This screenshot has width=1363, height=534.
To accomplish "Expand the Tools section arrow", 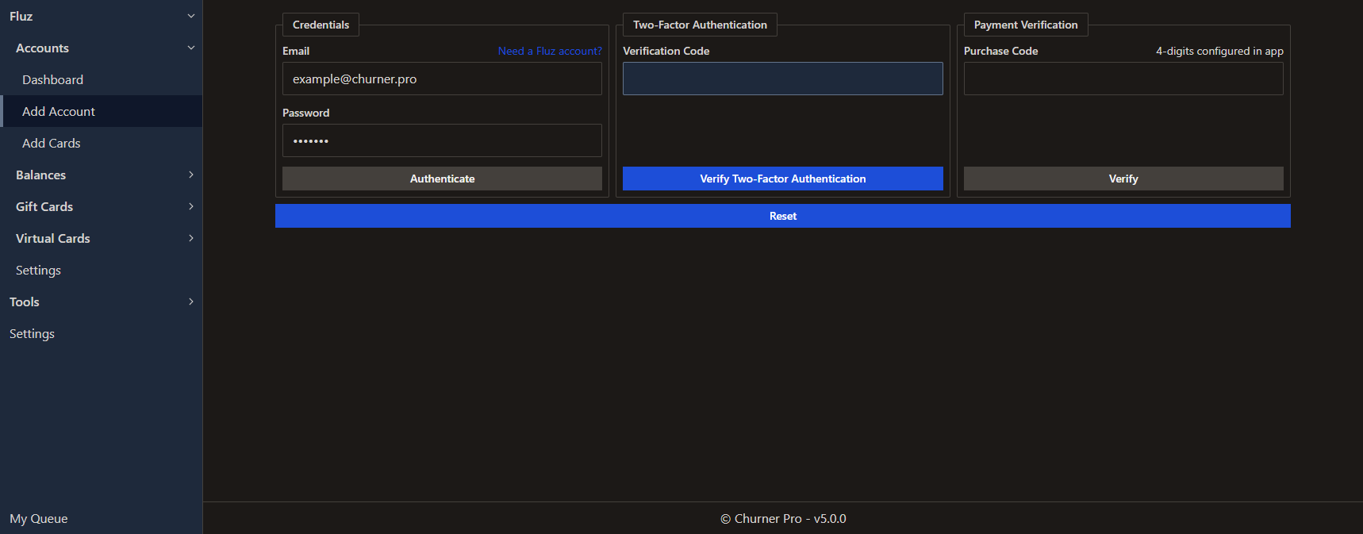I will click(190, 302).
